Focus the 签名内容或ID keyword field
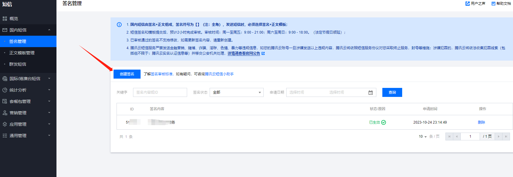 (x=160, y=92)
